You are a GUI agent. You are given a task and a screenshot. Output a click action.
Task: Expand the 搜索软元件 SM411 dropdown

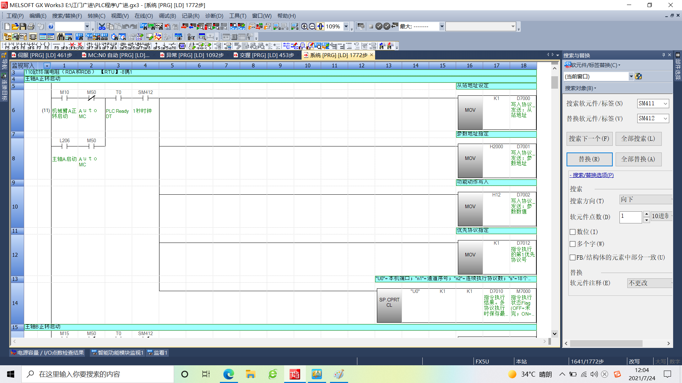665,104
